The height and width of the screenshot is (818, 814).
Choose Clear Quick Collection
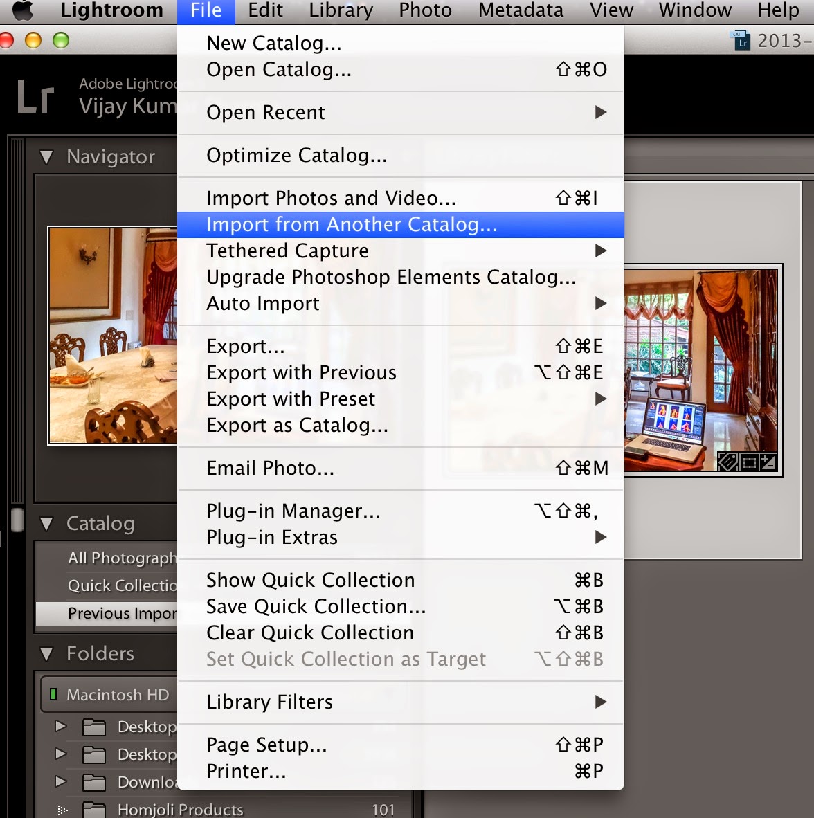pos(401,633)
